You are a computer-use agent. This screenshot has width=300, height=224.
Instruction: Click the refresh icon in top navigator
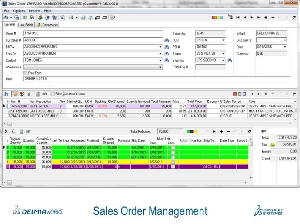[293, 18]
